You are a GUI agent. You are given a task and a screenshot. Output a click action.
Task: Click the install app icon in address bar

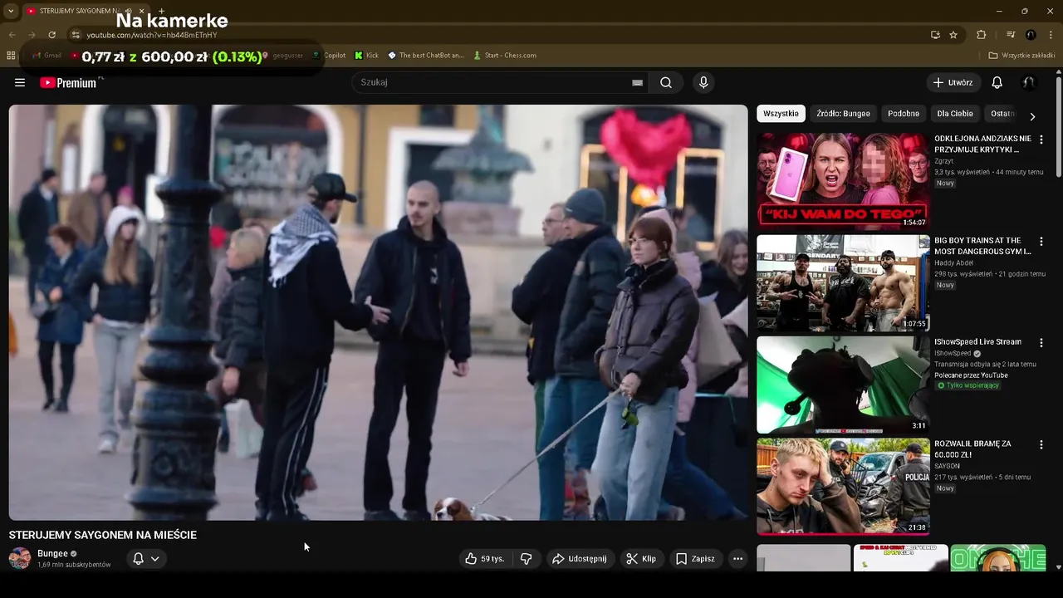pyautogui.click(x=935, y=35)
